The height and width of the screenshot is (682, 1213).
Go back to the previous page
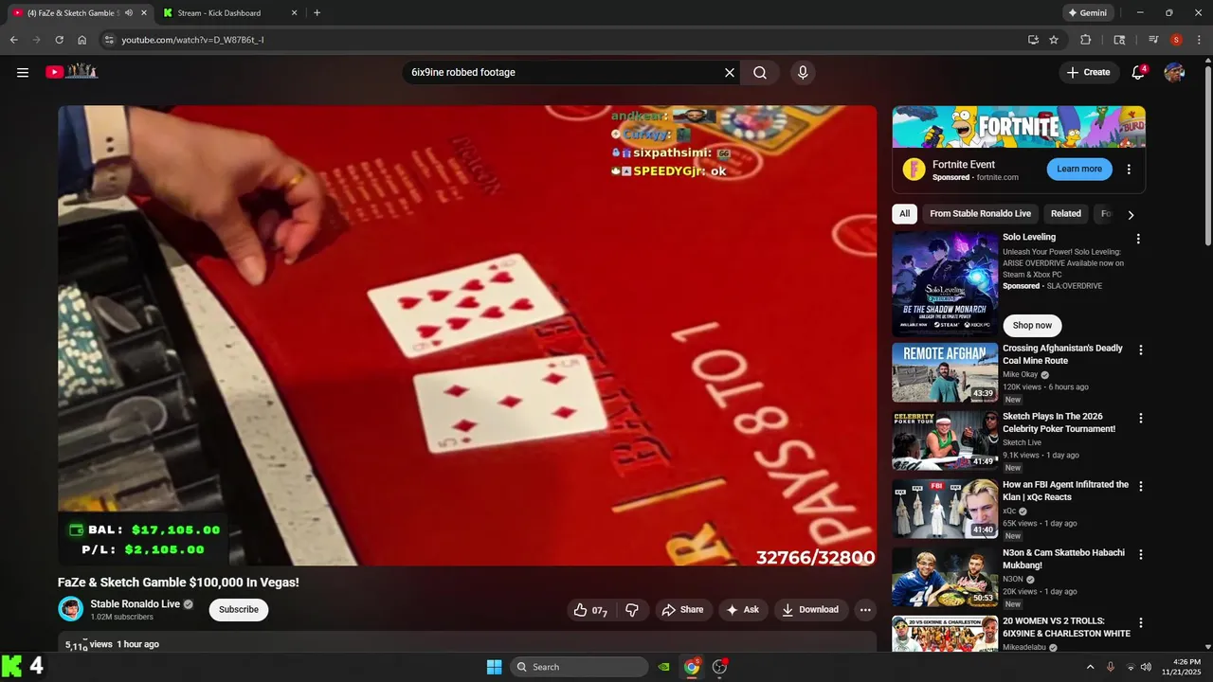(x=13, y=40)
